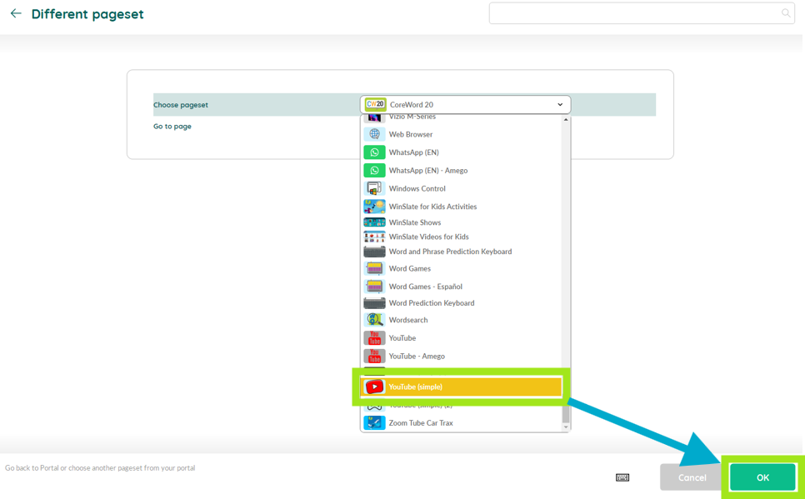Select the Web Browser globe icon
Viewport: 805px width, 499px height.
(x=374, y=134)
